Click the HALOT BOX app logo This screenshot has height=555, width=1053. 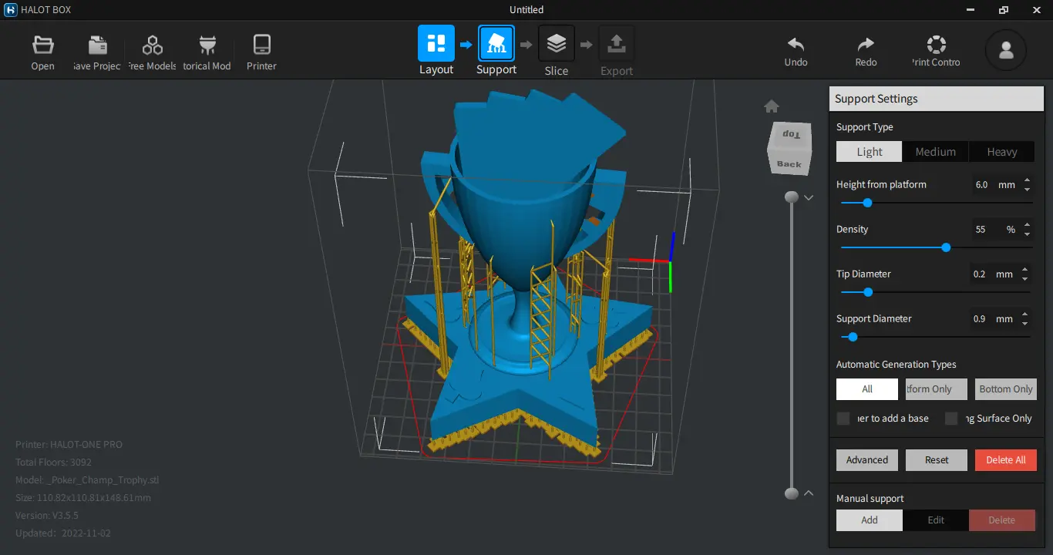11,10
